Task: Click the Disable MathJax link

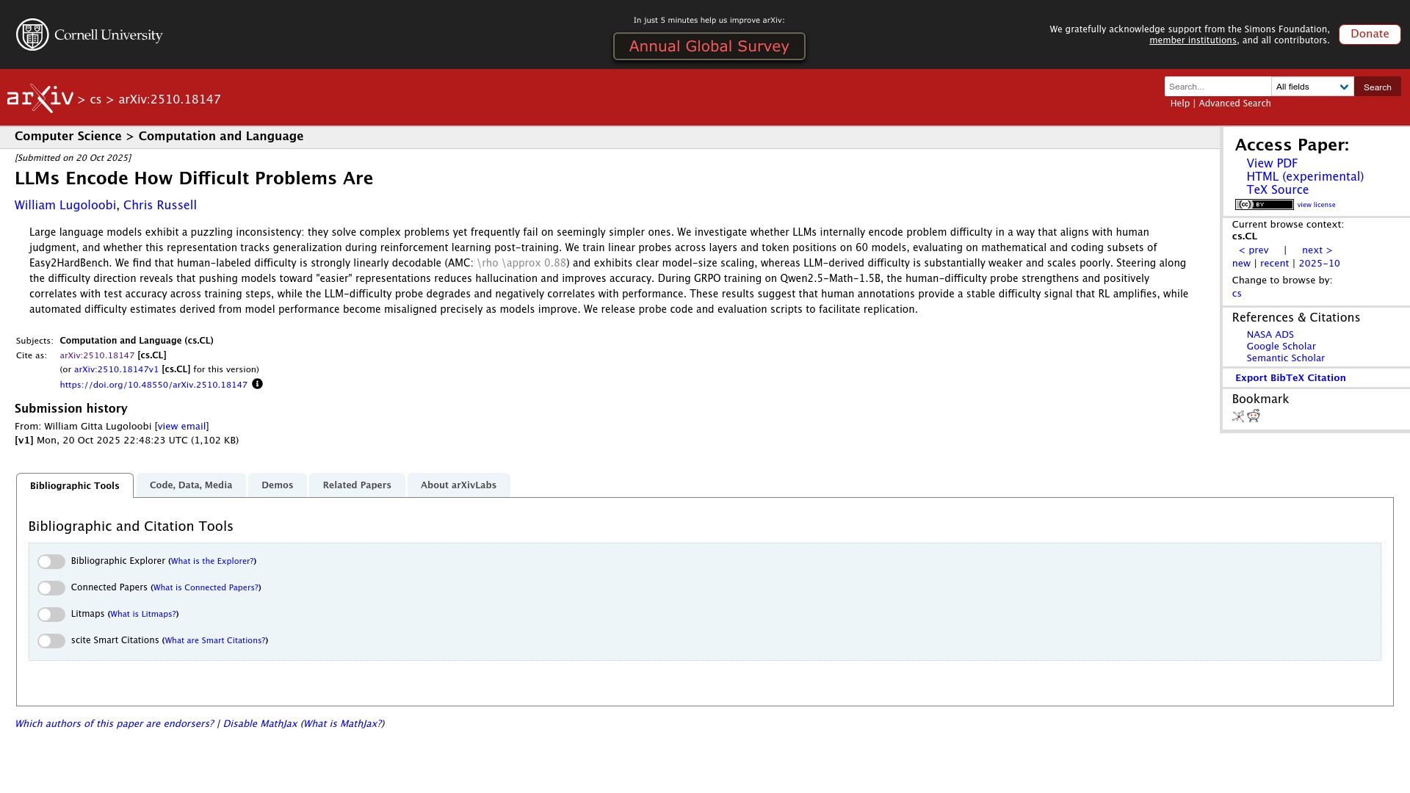Action: point(260,724)
